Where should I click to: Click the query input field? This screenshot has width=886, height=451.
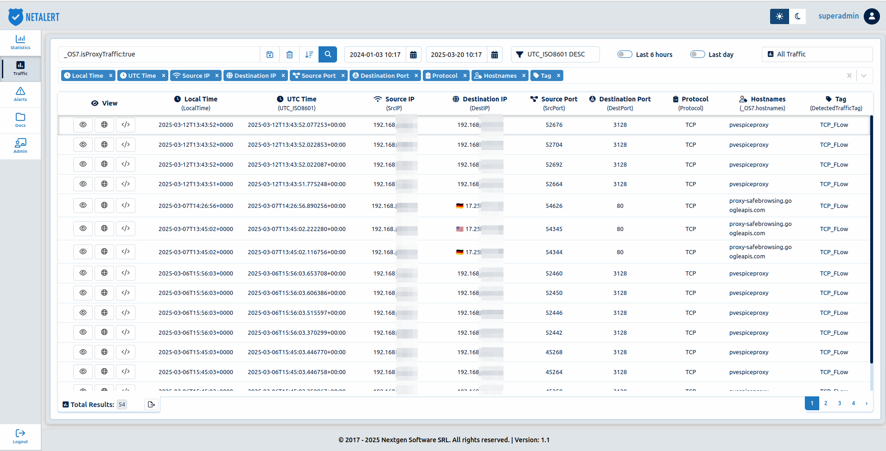coord(159,55)
